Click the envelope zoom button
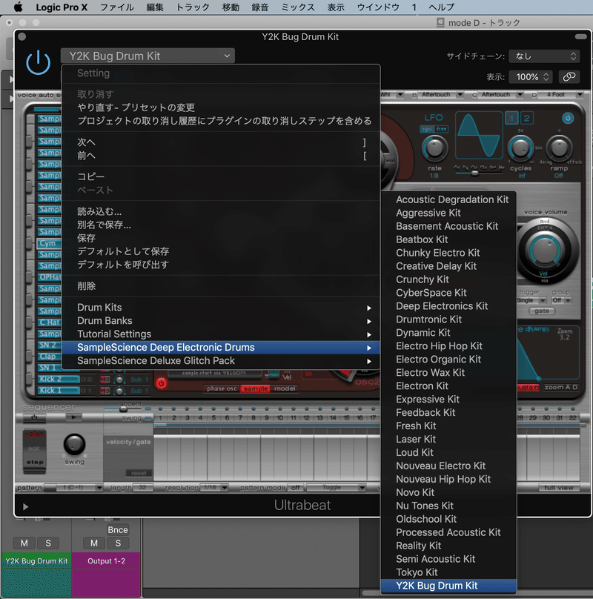Viewport: 593px width, 599px height. pyautogui.click(x=554, y=388)
